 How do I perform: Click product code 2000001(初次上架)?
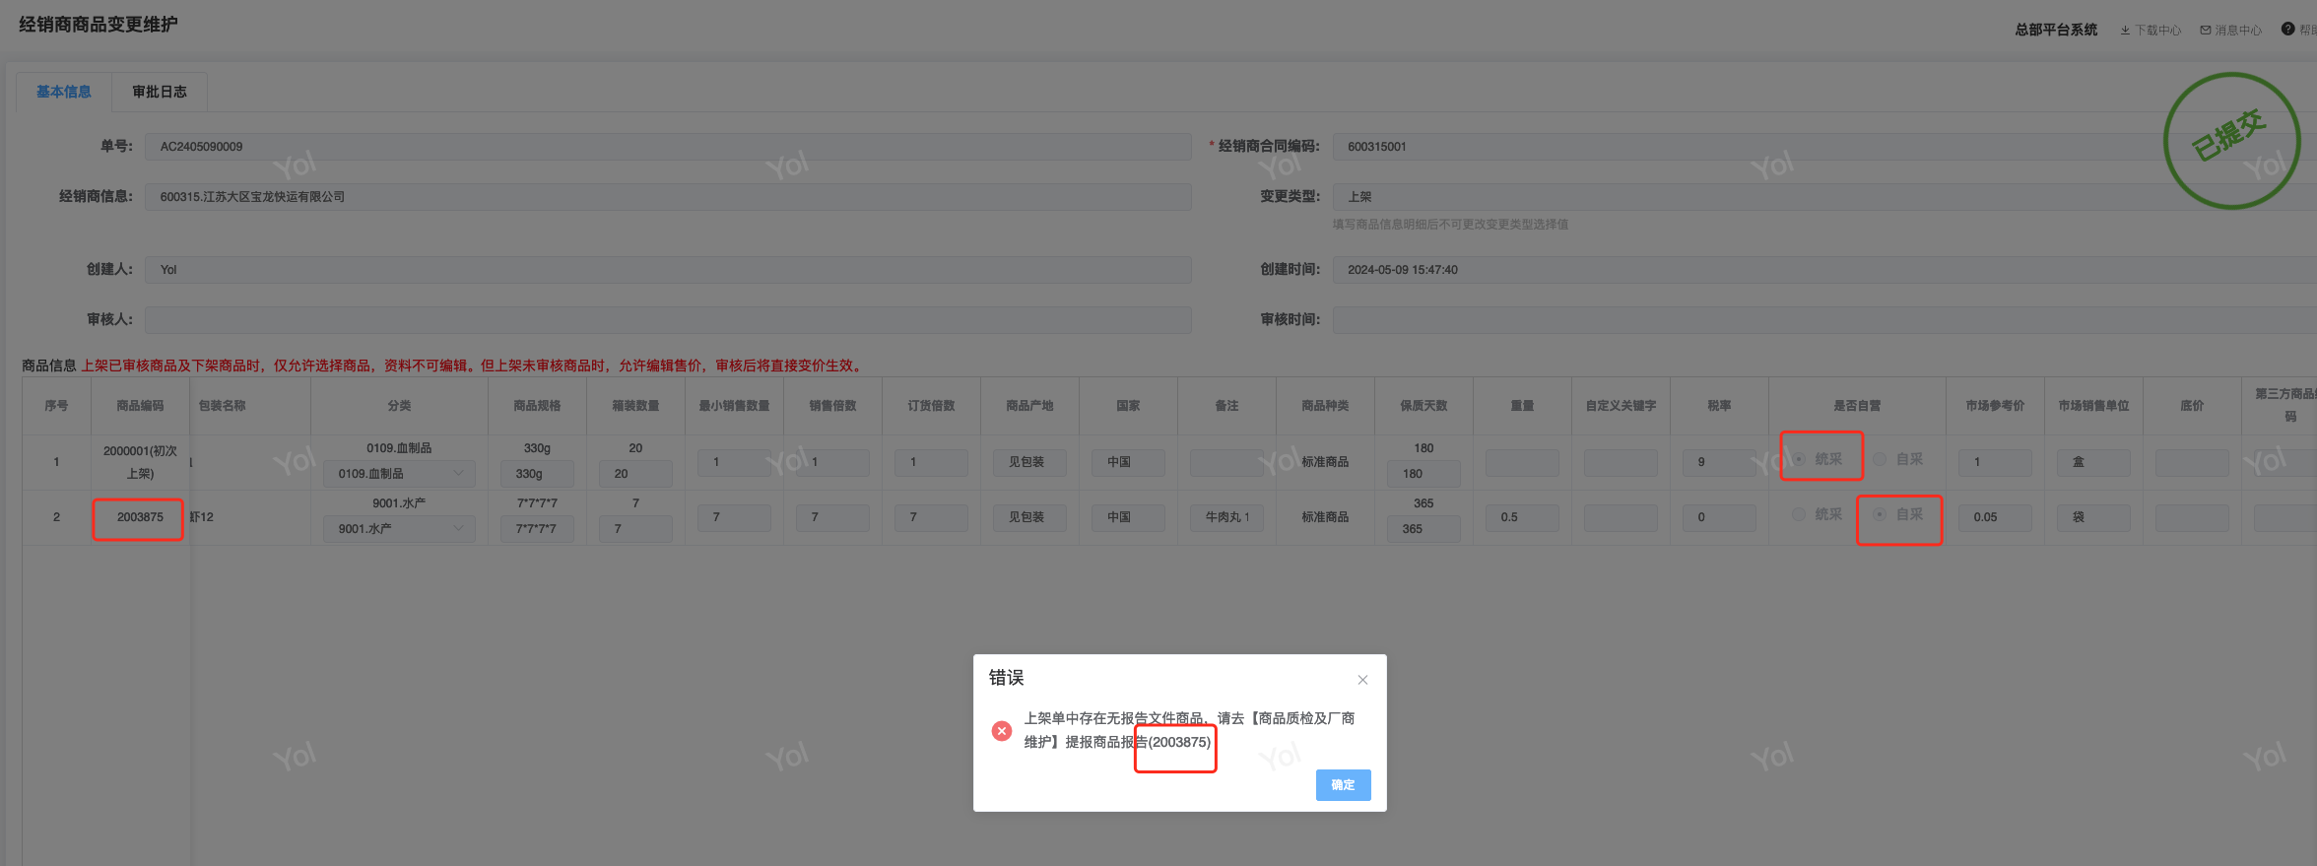coord(140,462)
